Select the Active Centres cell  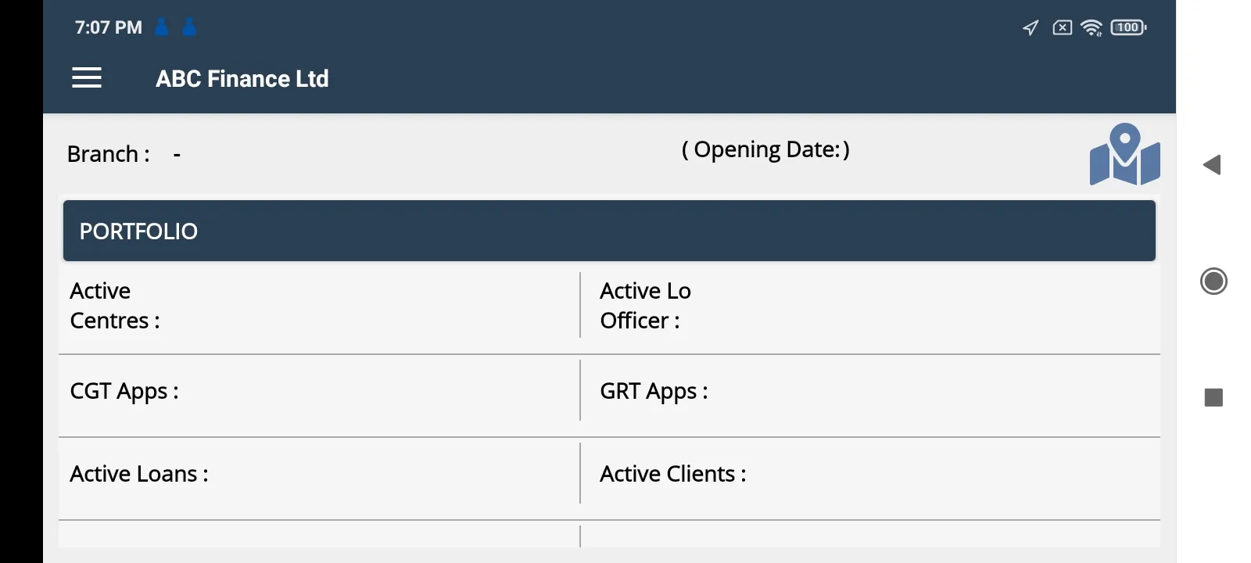click(319, 306)
